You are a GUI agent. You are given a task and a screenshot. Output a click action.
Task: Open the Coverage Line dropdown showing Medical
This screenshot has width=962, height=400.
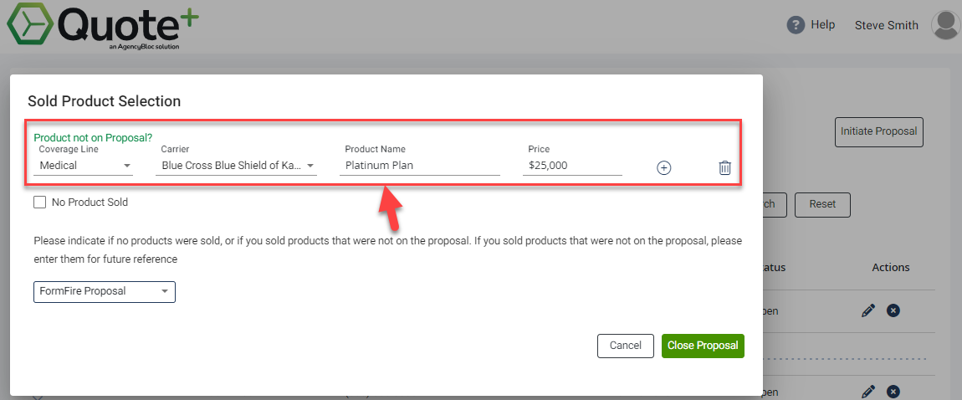[84, 166]
